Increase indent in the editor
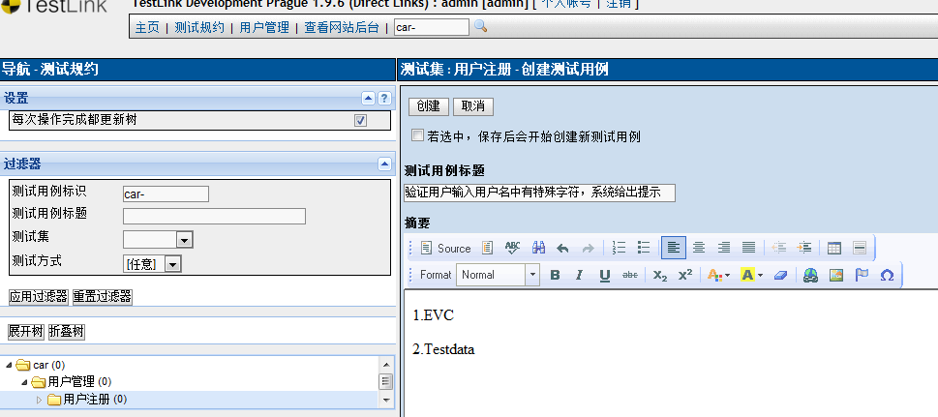938x417 pixels. [x=804, y=248]
